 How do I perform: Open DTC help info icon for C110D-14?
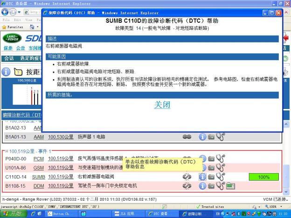[x=202, y=177]
